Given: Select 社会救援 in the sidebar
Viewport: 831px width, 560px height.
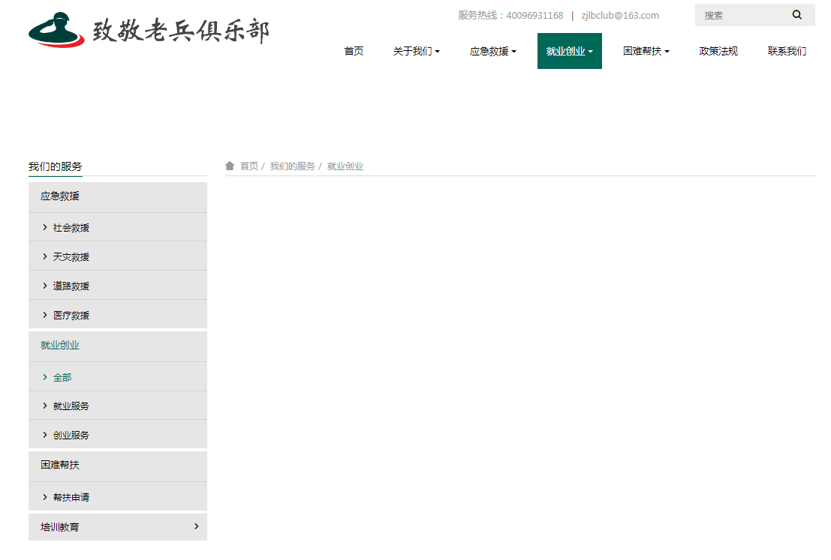Looking at the screenshot, I should [x=71, y=228].
